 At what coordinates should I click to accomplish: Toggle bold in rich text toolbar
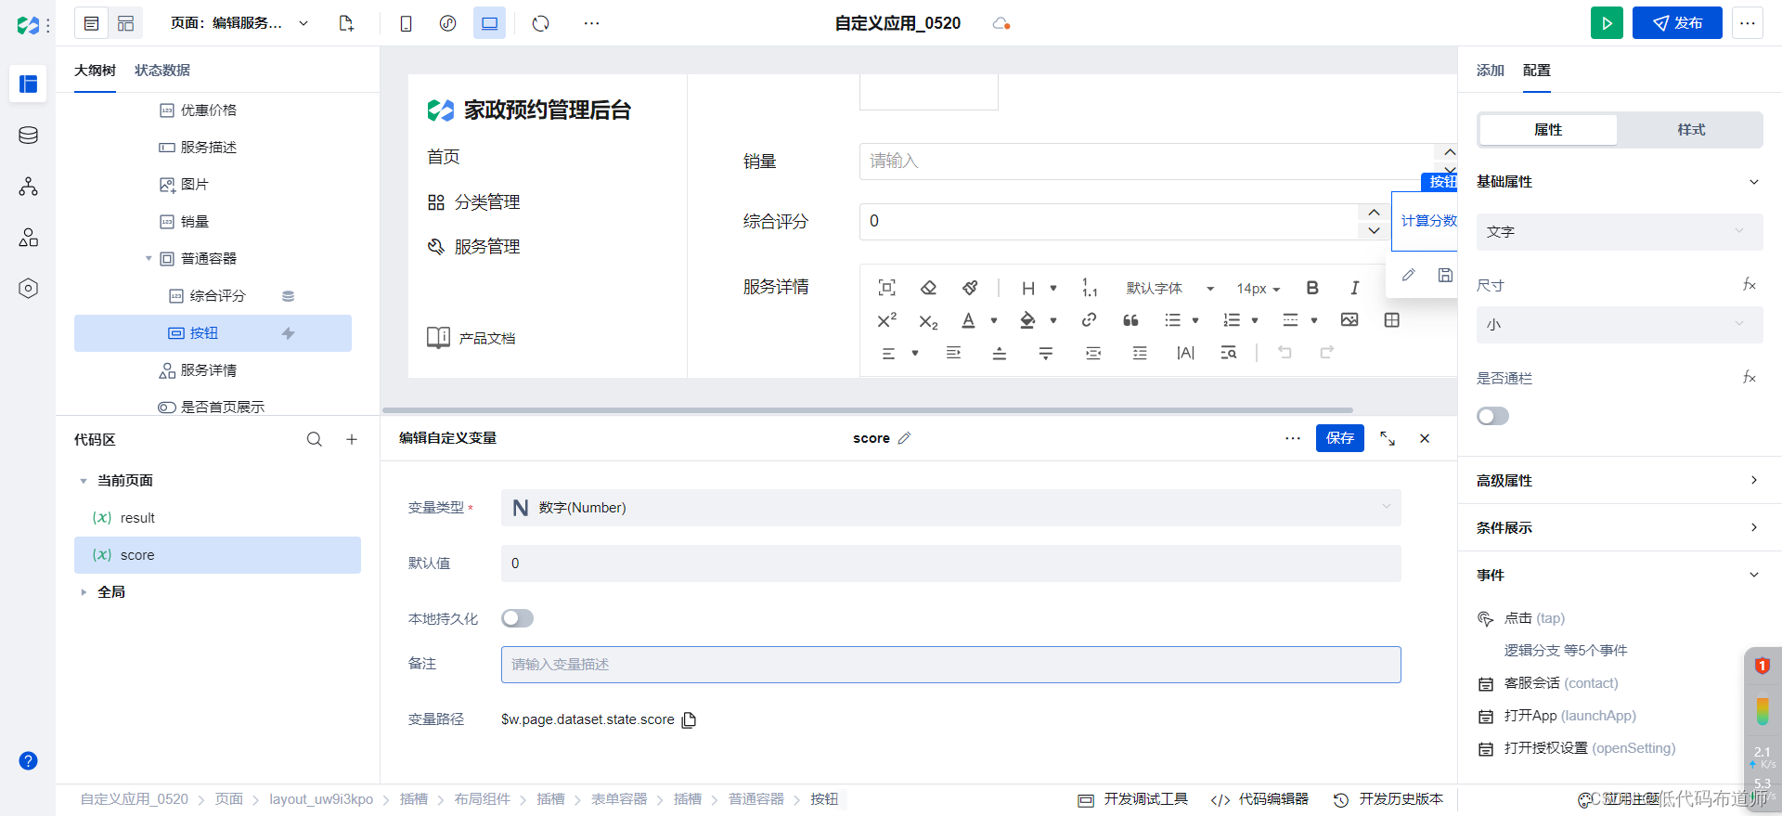[1312, 288]
